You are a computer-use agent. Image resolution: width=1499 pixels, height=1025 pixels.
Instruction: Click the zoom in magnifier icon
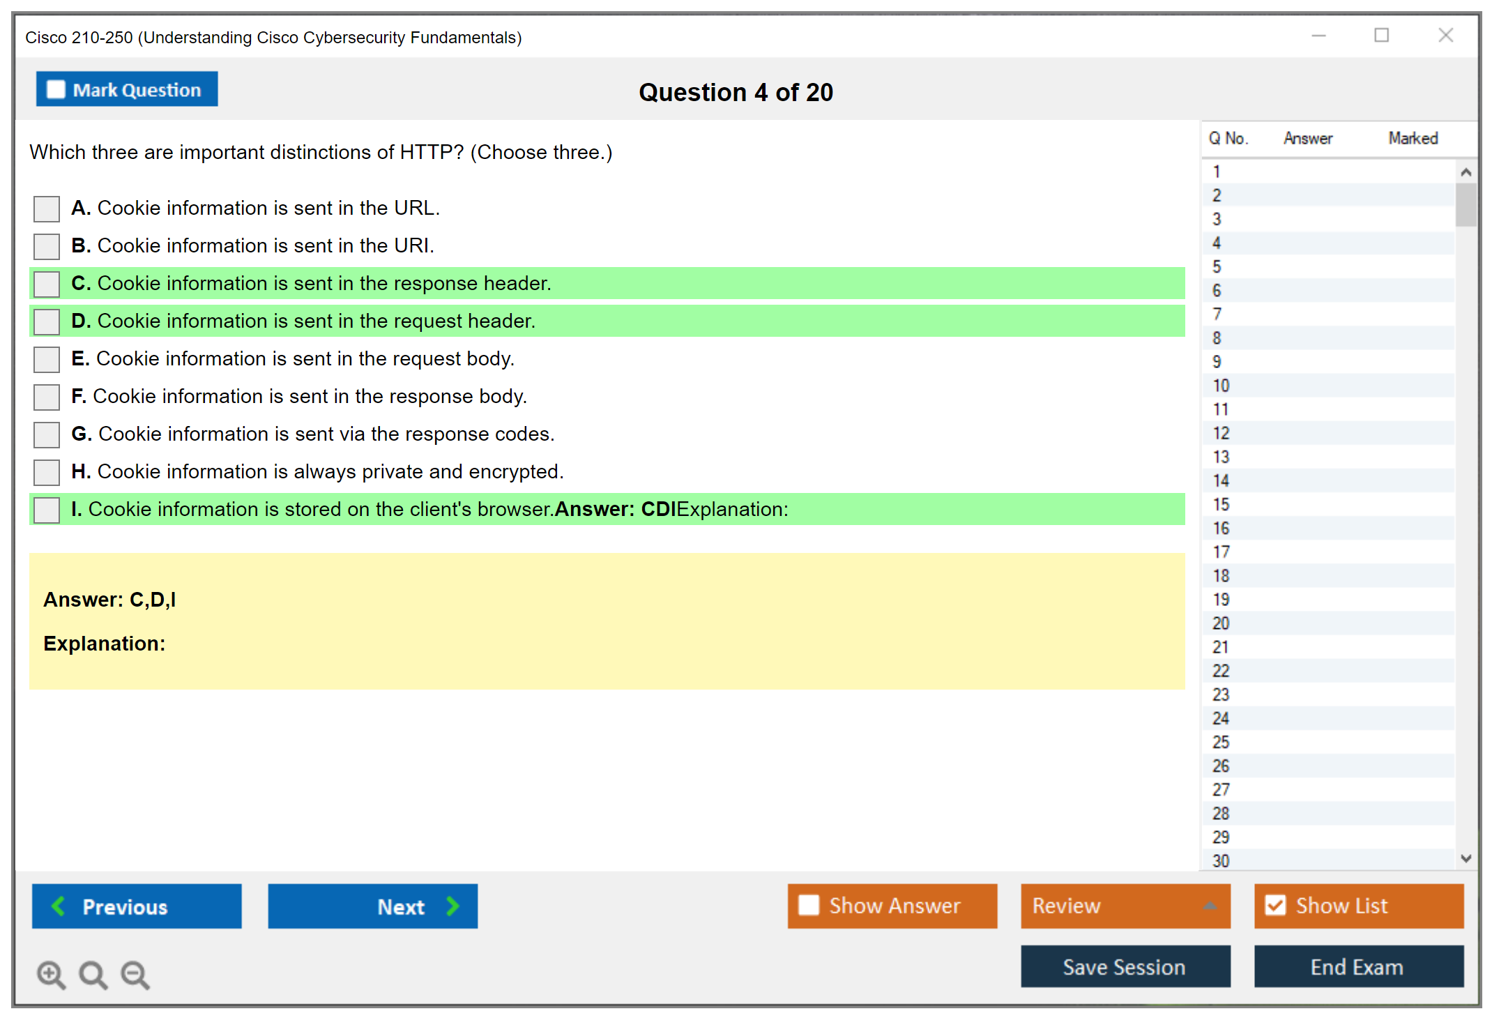(50, 974)
